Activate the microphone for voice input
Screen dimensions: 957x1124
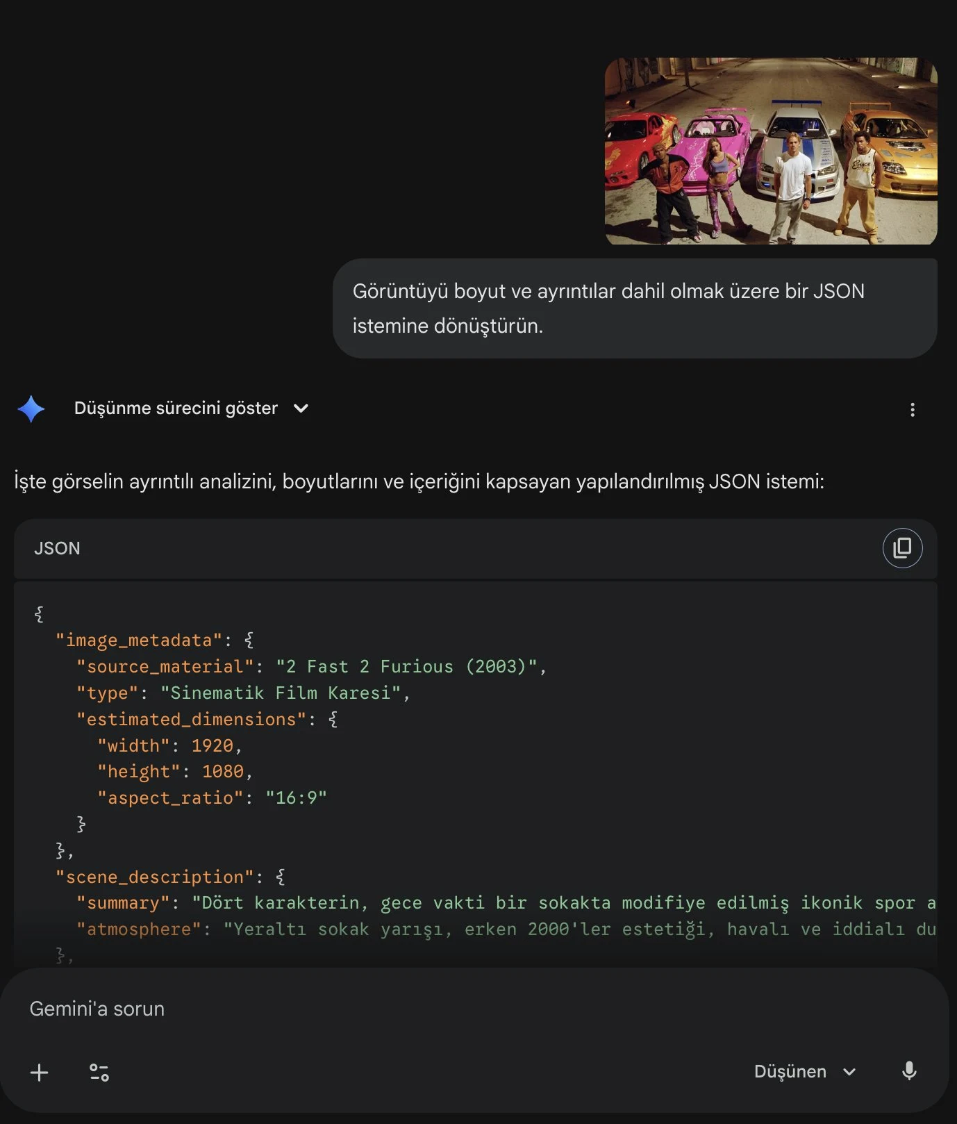point(908,1071)
